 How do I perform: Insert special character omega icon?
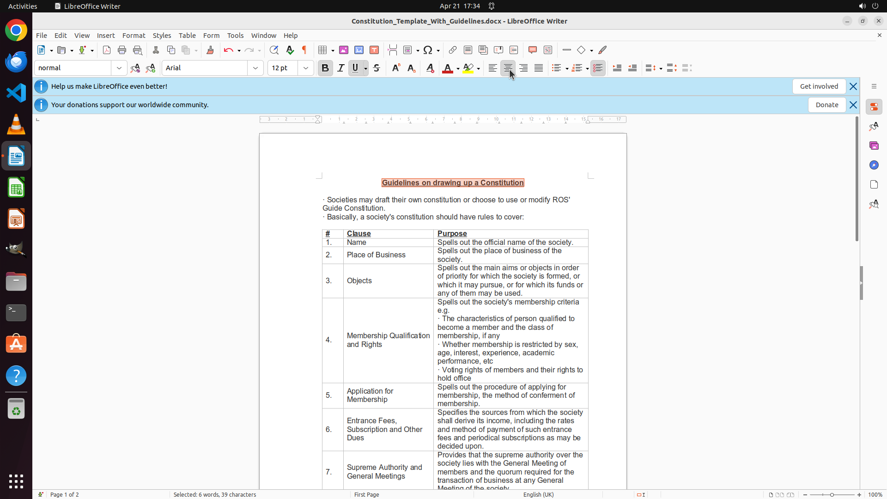pos(428,50)
